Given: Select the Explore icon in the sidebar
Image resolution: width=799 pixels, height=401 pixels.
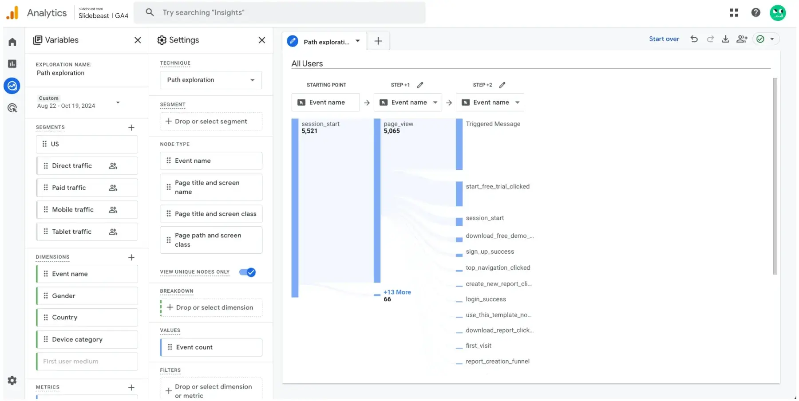Looking at the screenshot, I should (12, 86).
